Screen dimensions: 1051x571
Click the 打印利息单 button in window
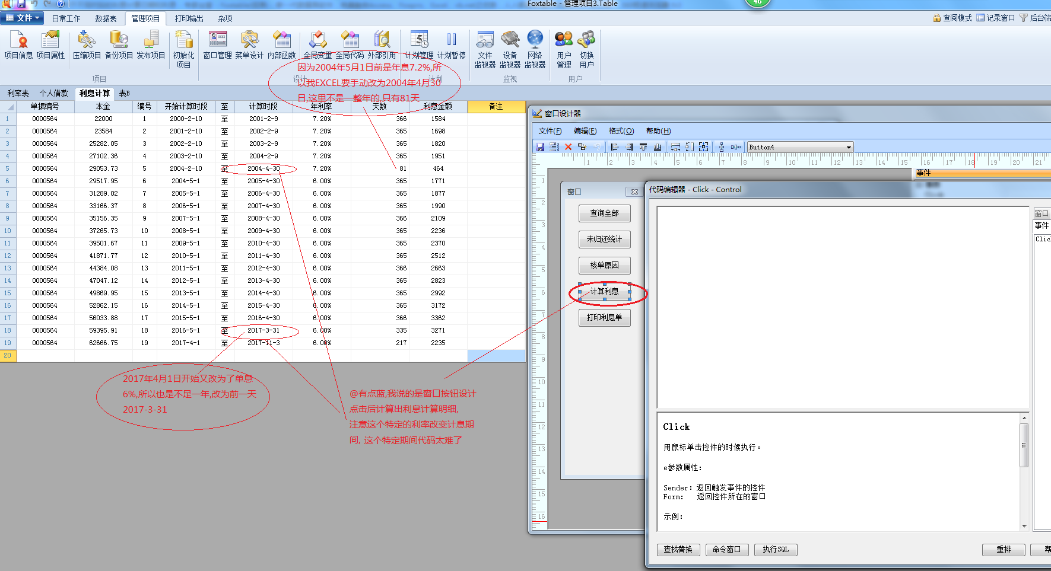[604, 318]
